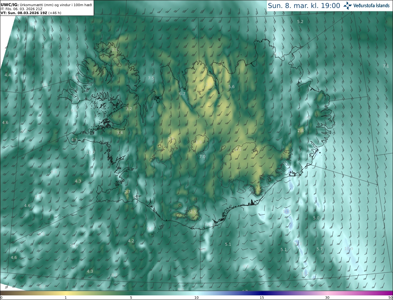Click the '4.2' value south of Iceland
Image resolution: width=393 pixels, height=300 pixels.
131,241
